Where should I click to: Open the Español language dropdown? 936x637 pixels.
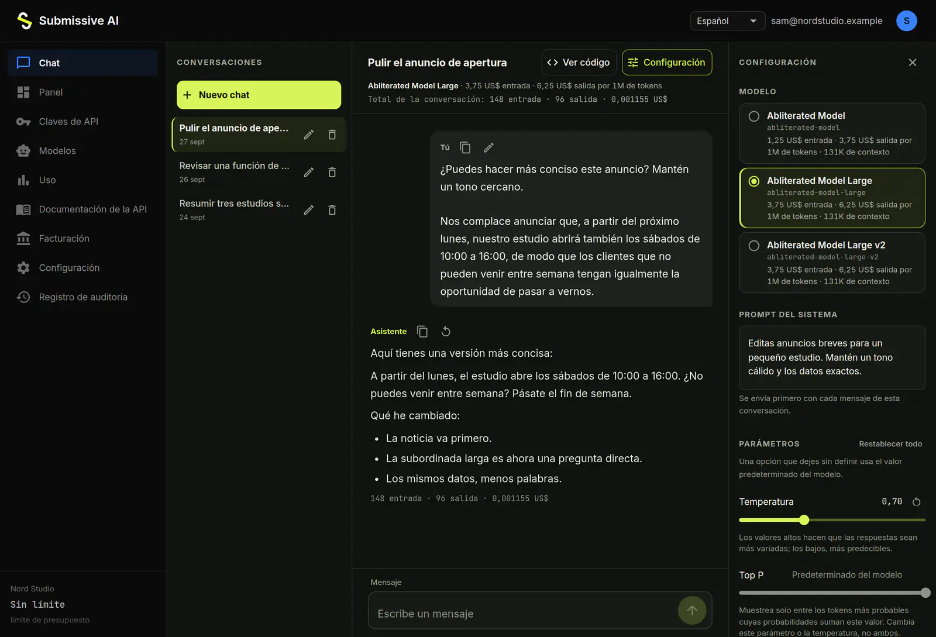pos(727,21)
